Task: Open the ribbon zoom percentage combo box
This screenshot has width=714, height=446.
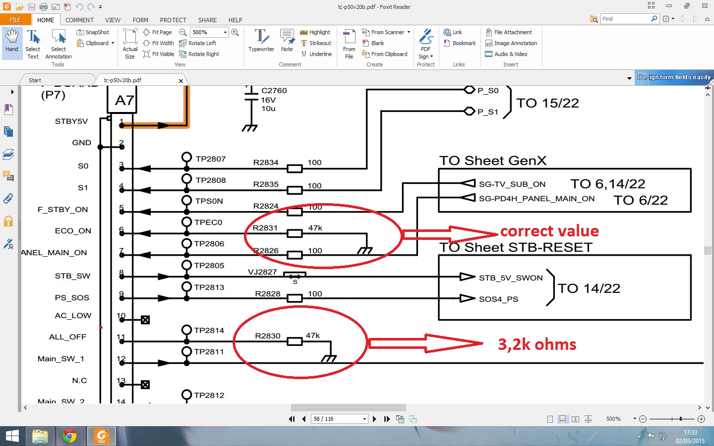Action: [210, 32]
